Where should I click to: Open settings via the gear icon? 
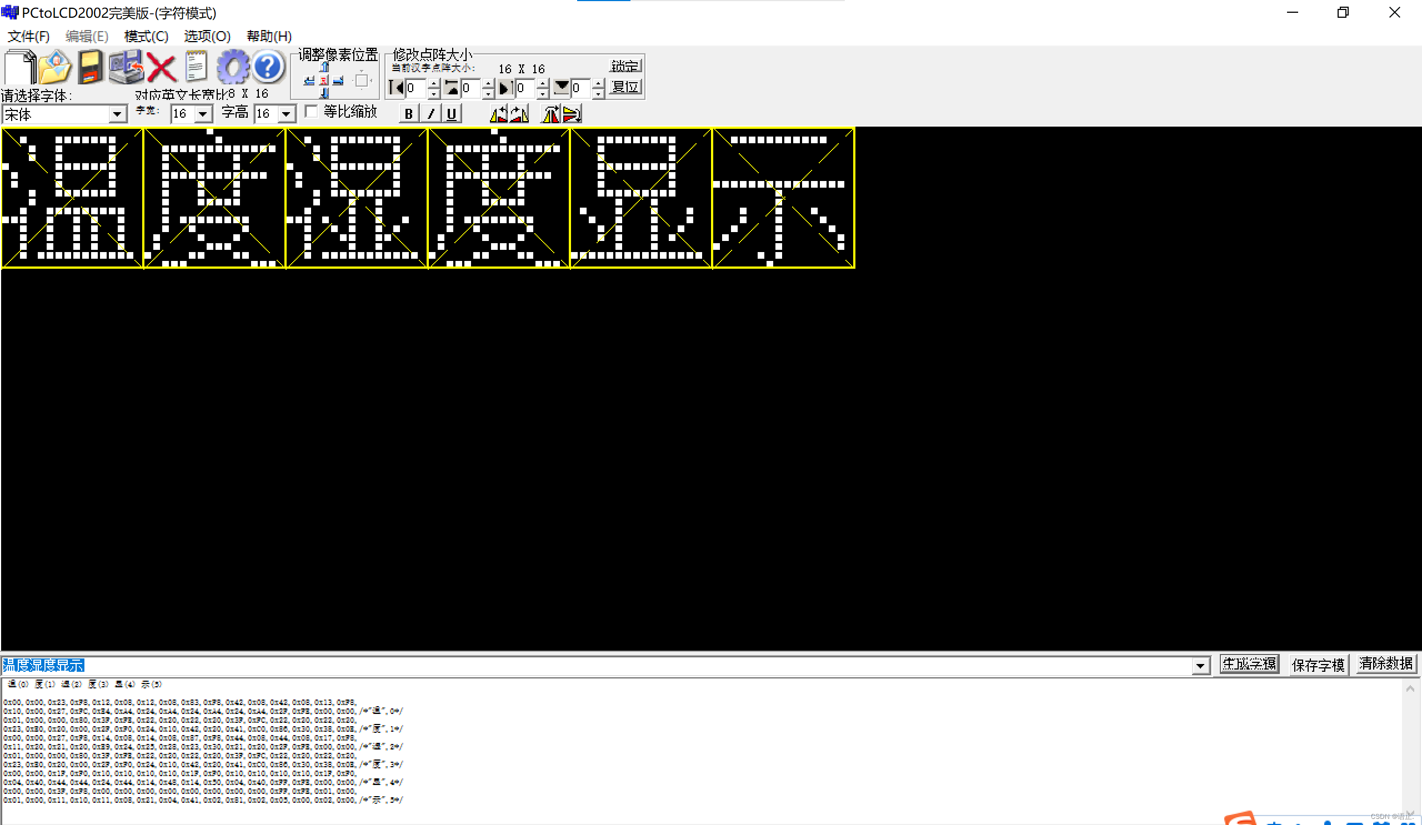(233, 67)
